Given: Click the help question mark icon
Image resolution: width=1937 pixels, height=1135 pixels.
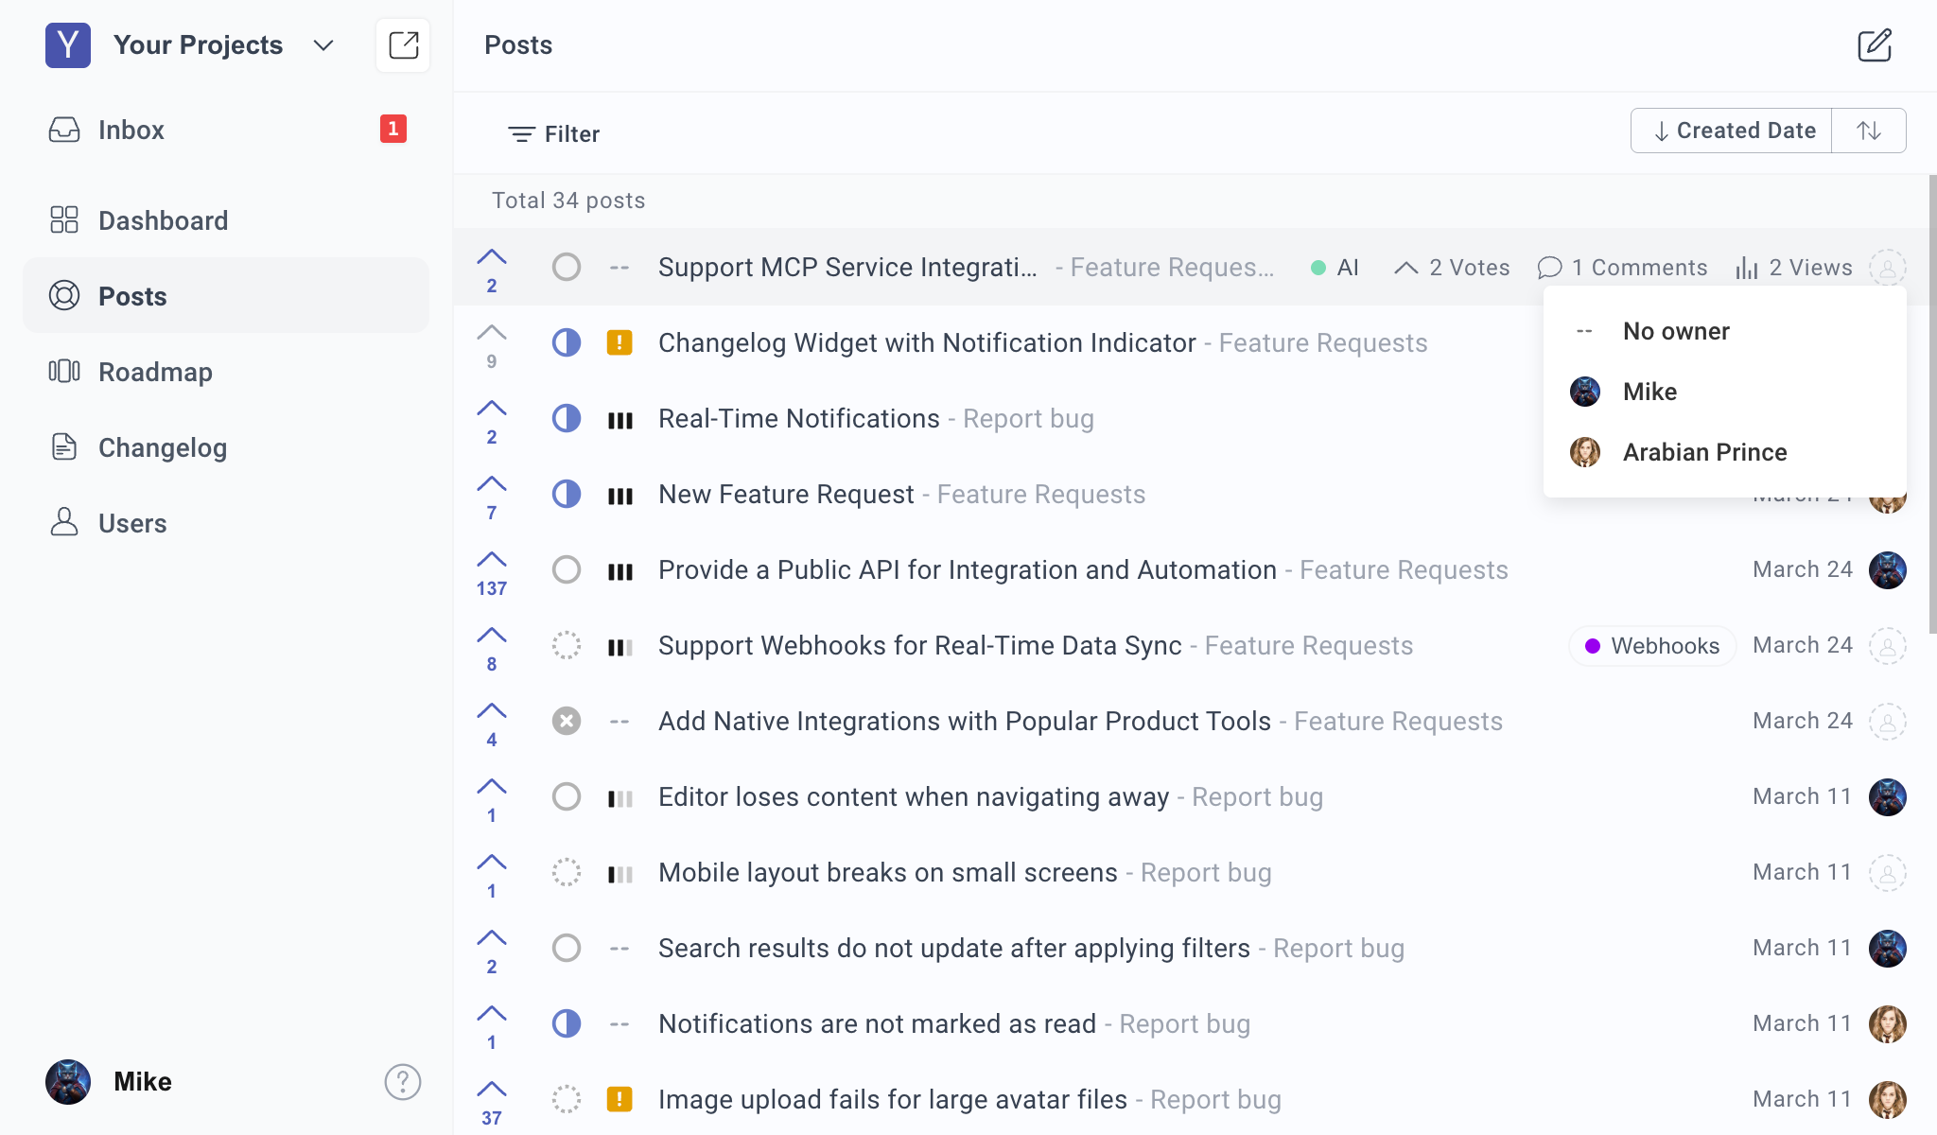Looking at the screenshot, I should pyautogui.click(x=402, y=1081).
